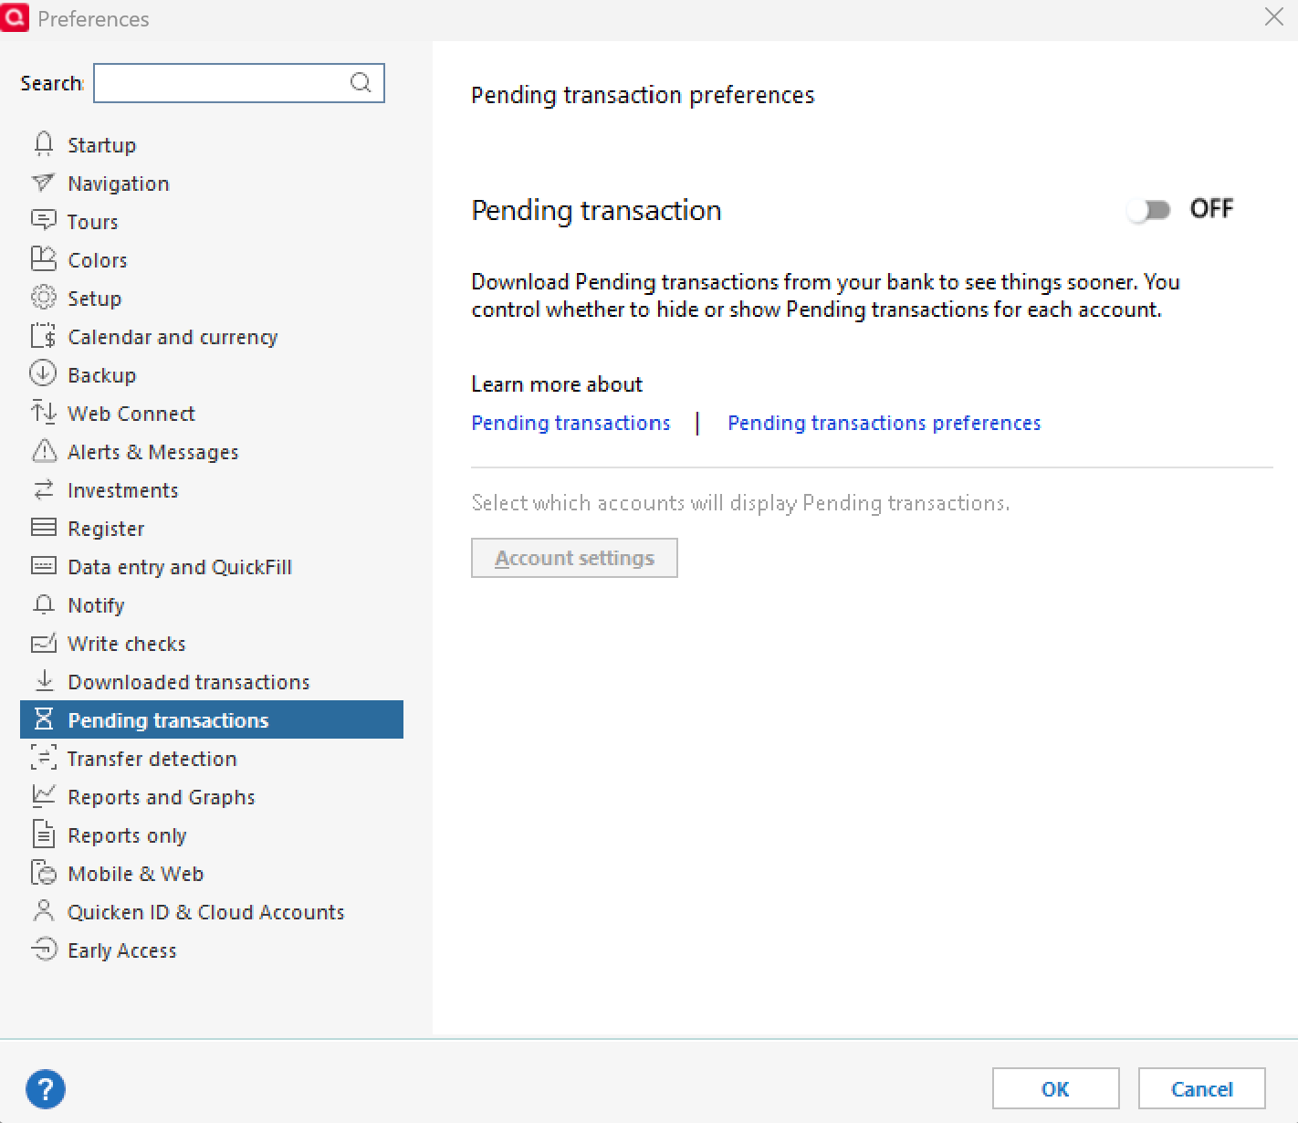Click the Early Access icon
This screenshot has width=1298, height=1123.
pos(43,949)
